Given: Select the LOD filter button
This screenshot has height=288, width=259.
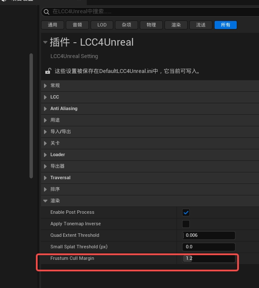Looking at the screenshot, I should pos(102,25).
